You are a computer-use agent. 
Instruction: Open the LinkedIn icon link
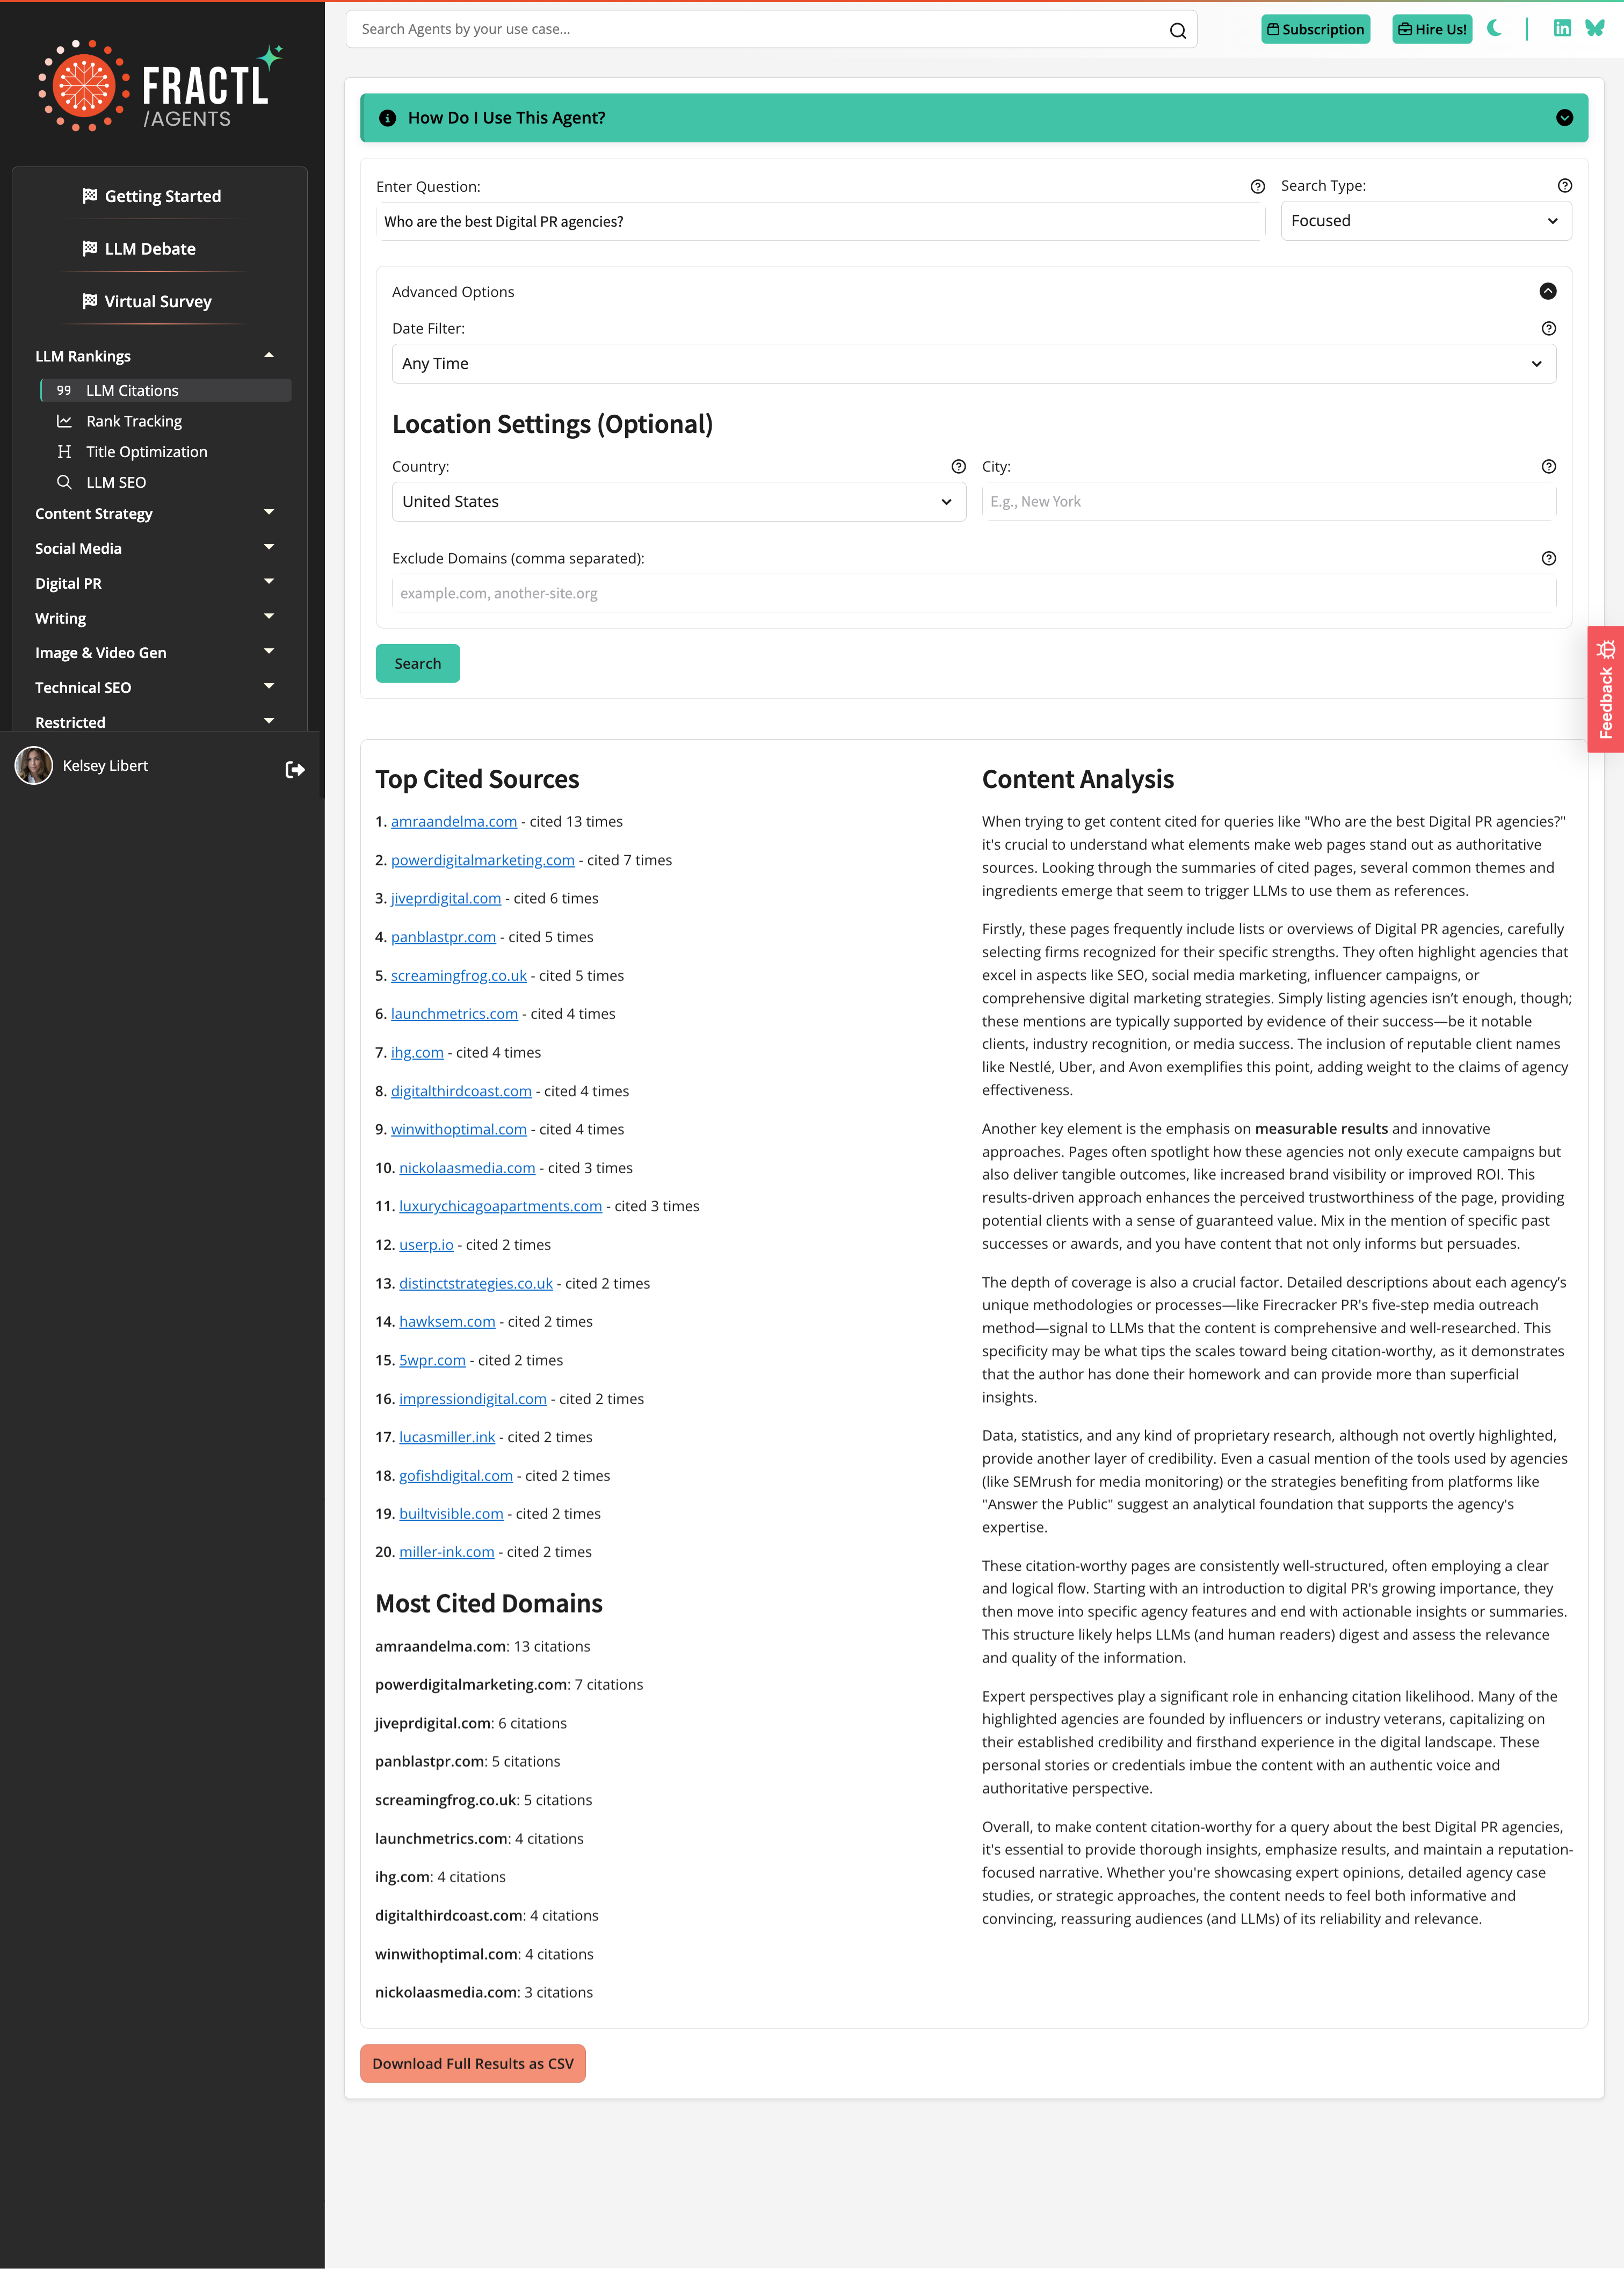(x=1561, y=28)
